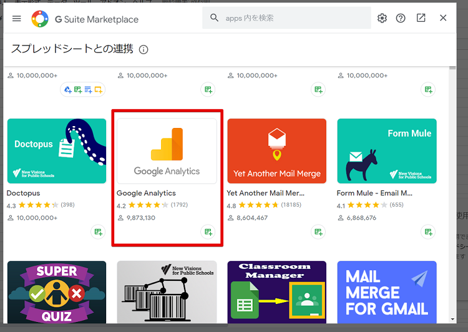Click the scrollbar down arrow

(452, 319)
